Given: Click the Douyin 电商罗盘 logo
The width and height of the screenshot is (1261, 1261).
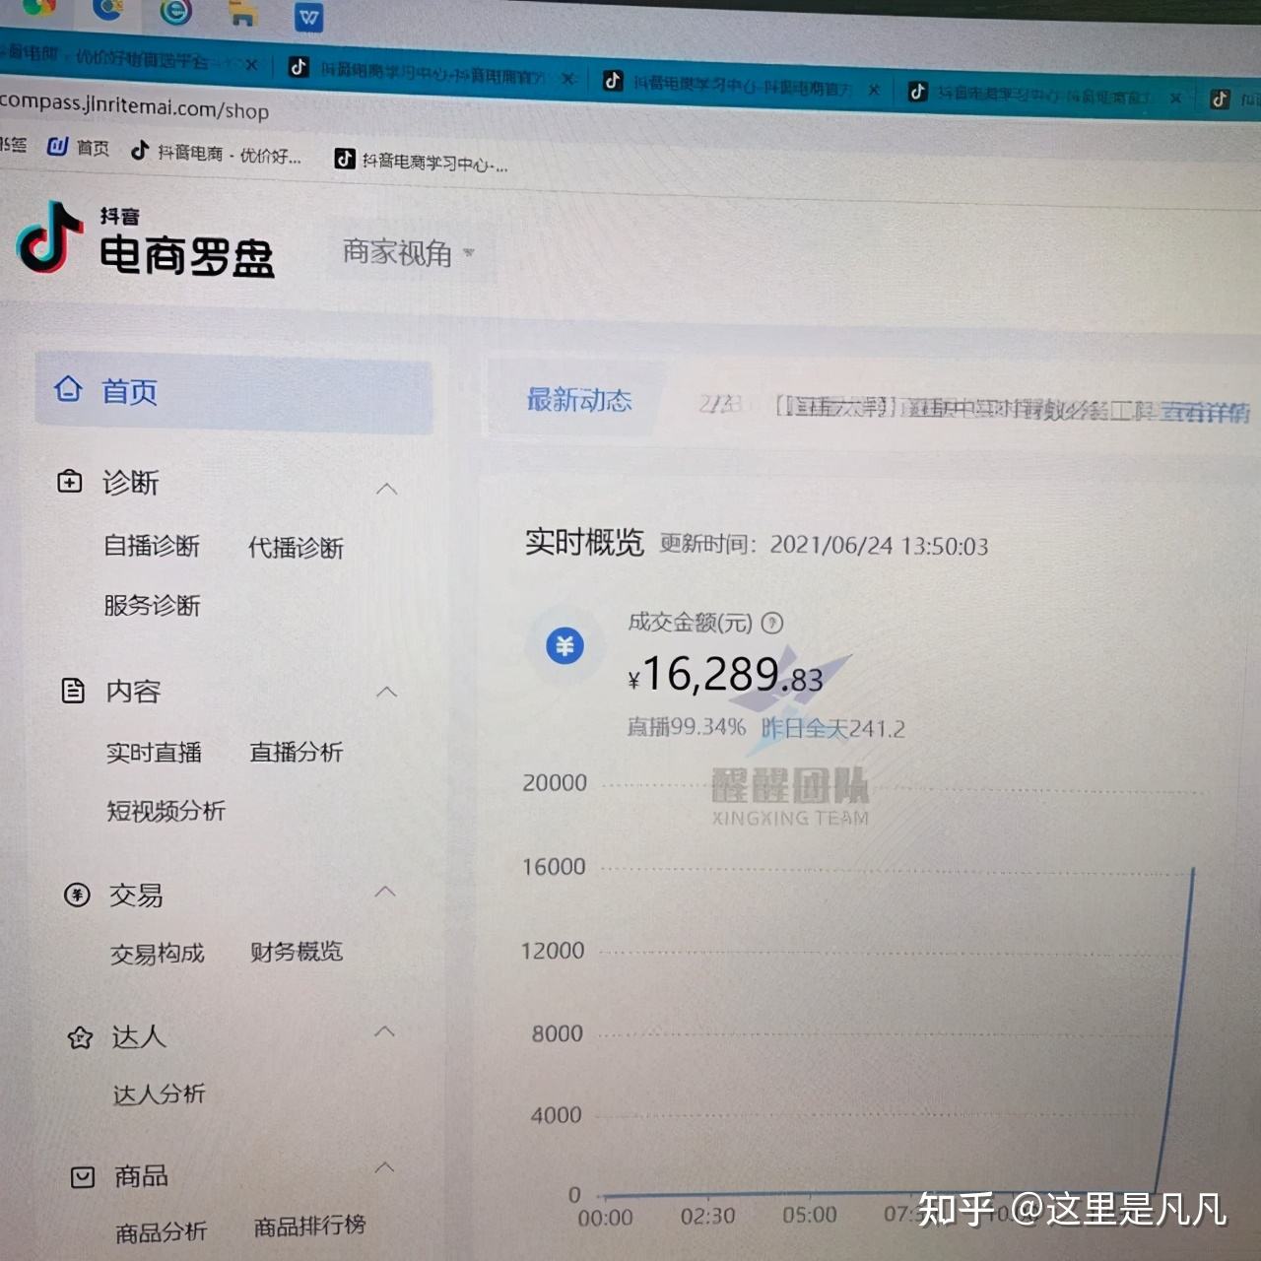Looking at the screenshot, I should click(x=146, y=239).
